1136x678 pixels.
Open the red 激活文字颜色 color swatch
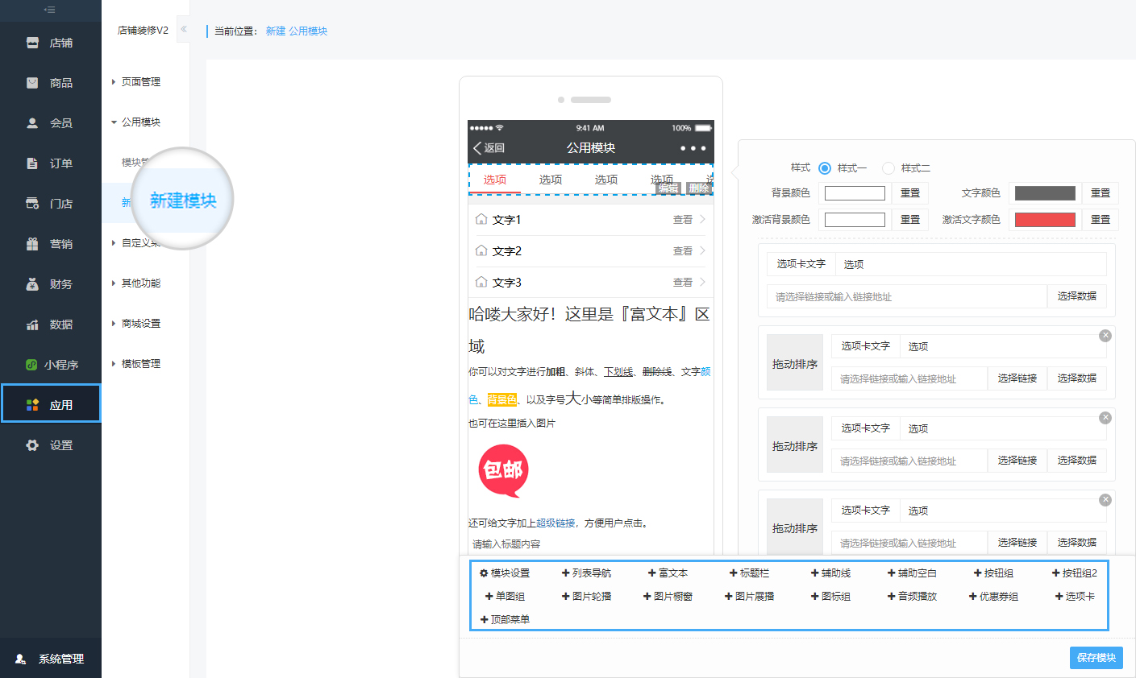click(x=1045, y=220)
